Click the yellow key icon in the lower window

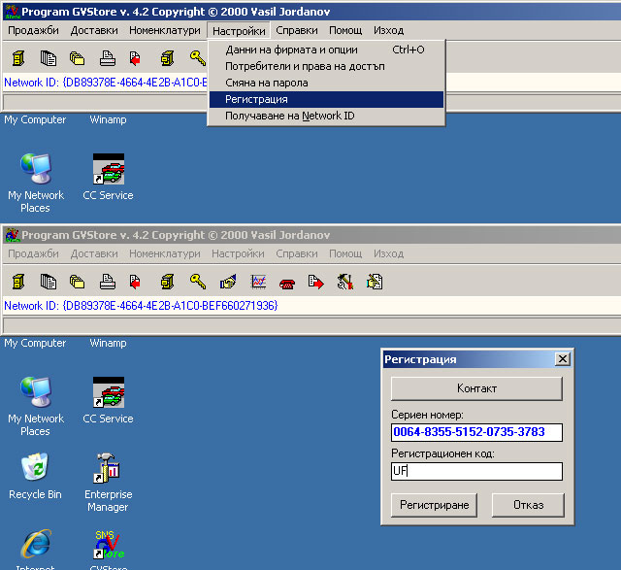[197, 283]
